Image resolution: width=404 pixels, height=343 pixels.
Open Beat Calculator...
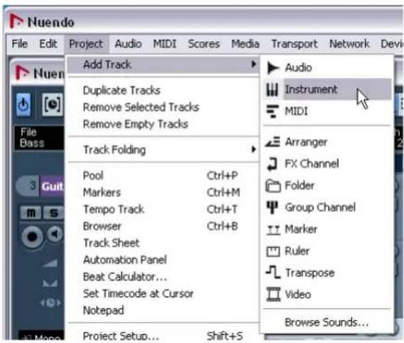point(163,277)
